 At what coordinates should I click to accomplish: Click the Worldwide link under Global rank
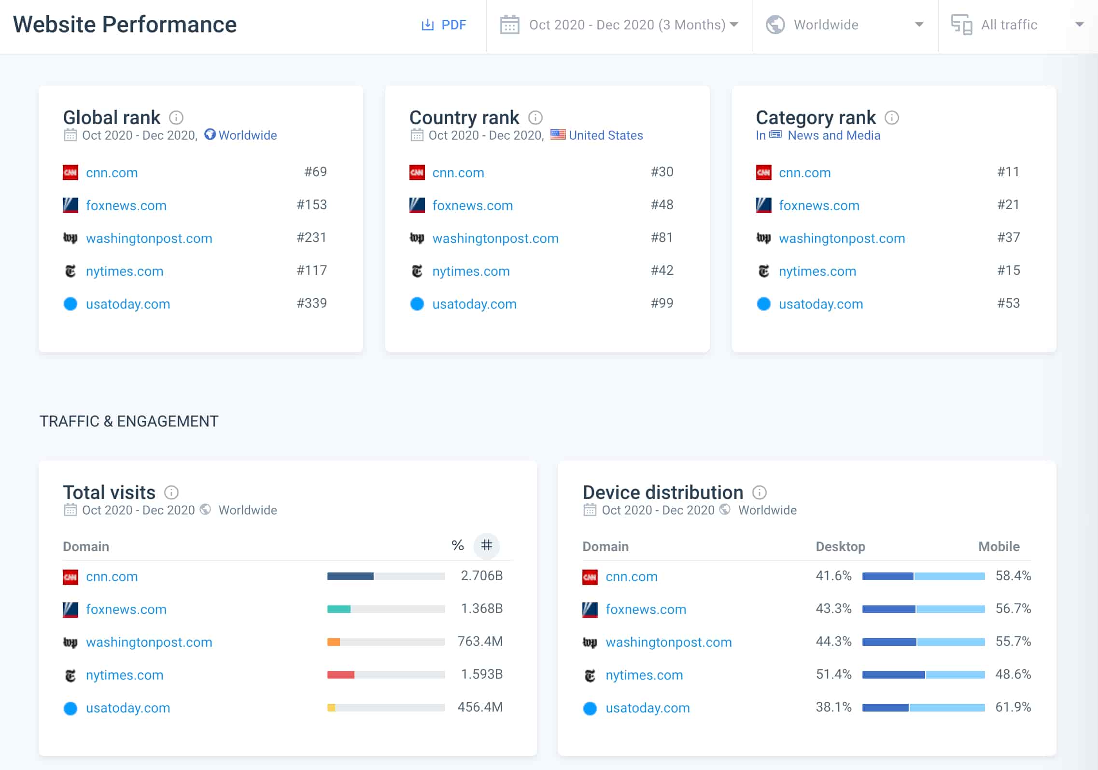(x=248, y=135)
